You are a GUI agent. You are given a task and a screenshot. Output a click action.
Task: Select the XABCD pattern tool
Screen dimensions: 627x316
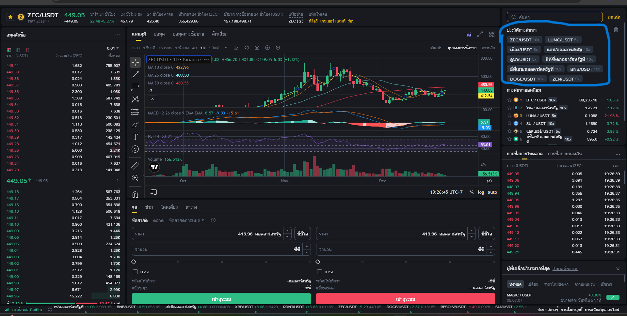pyautogui.click(x=135, y=99)
